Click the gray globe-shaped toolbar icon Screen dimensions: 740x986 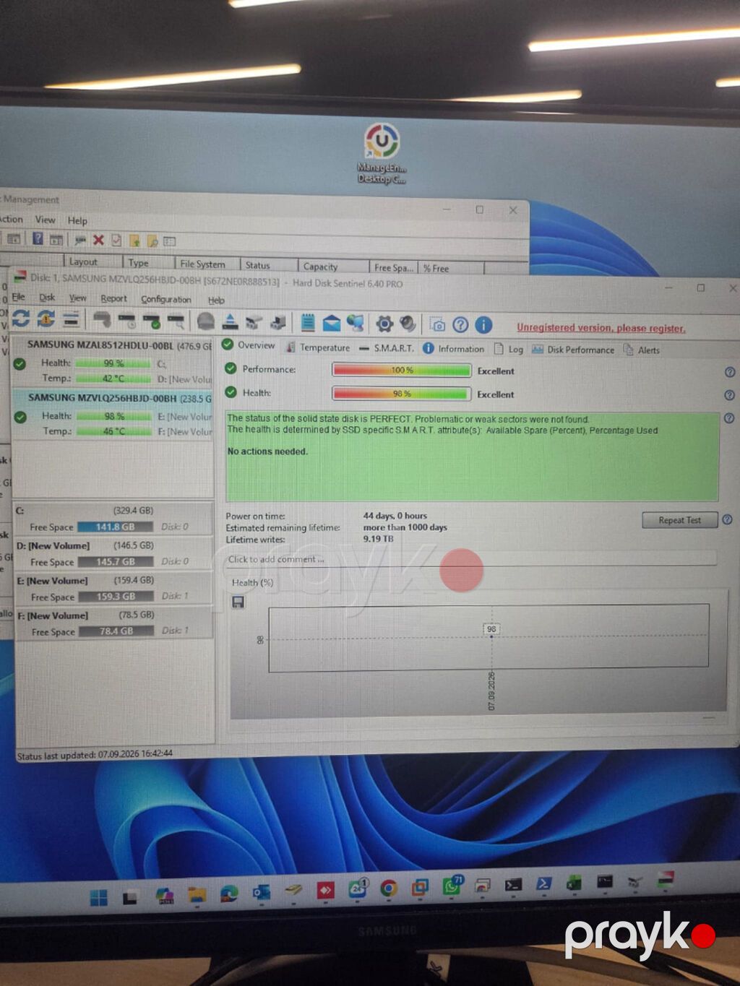click(x=206, y=321)
